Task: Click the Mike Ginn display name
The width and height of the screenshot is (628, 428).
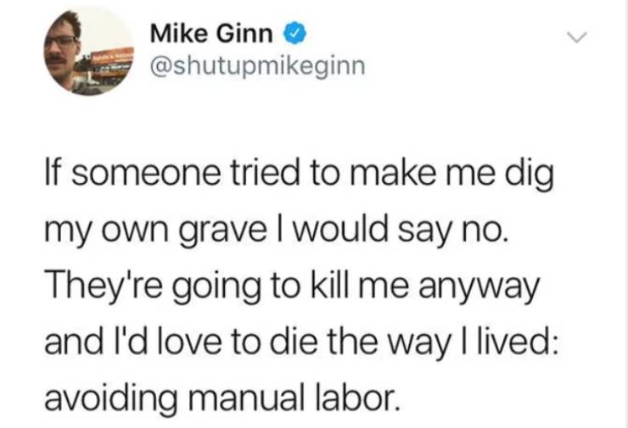Action: point(211,33)
